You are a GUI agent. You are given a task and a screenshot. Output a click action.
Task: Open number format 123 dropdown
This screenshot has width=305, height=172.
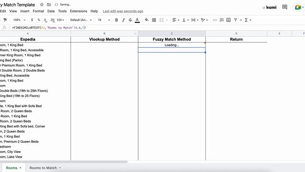(x=60, y=20)
